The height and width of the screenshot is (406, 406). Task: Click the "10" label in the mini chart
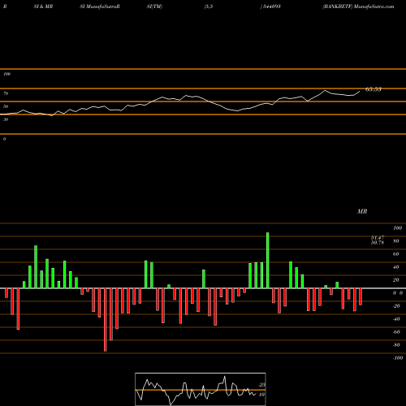[x=261, y=395]
